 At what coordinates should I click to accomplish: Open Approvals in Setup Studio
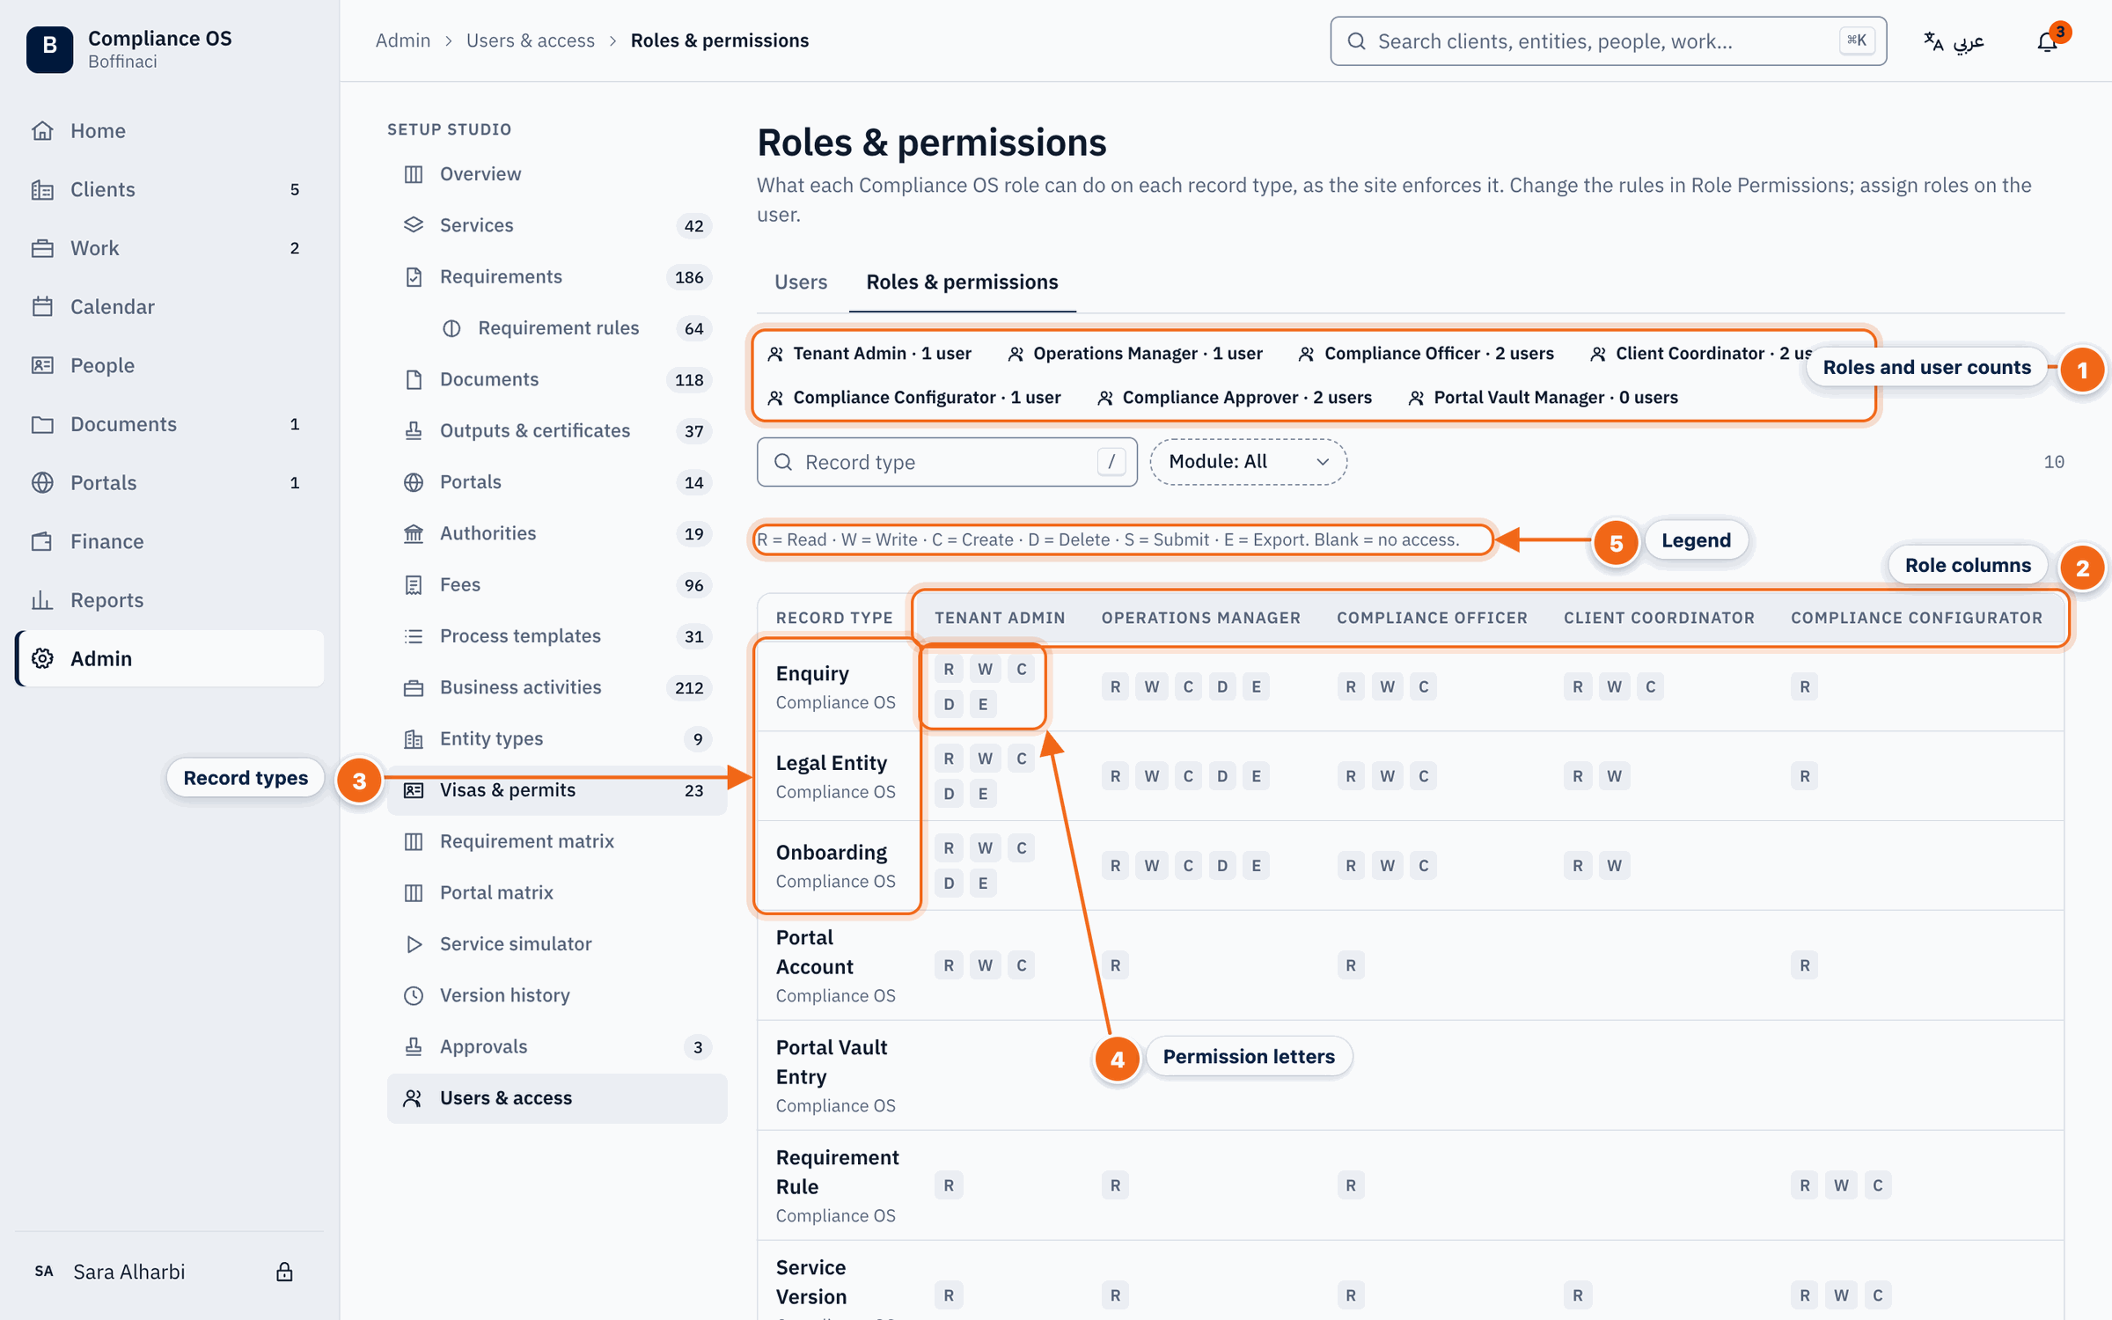(x=557, y=1046)
